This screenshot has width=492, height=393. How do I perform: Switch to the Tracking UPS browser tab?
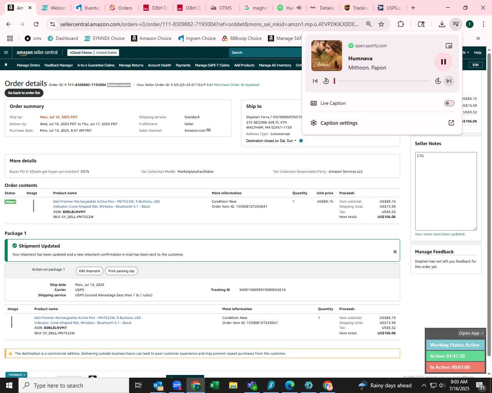coord(356,8)
